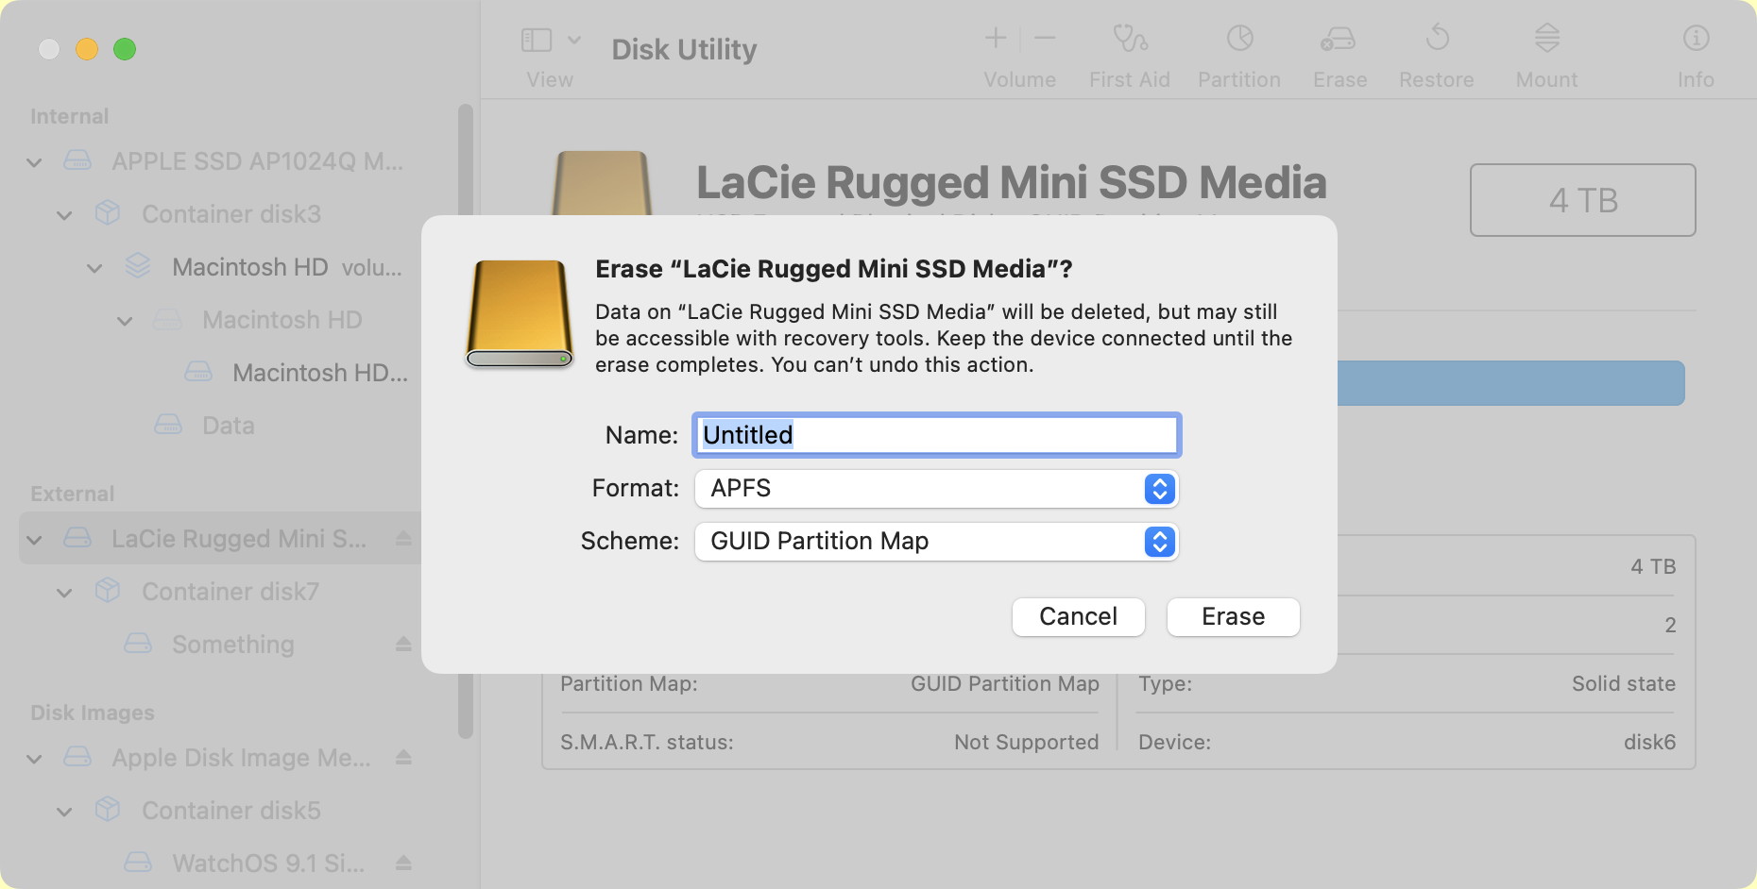Open the Partition pie chart tool
1757x889 pixels.
coord(1239,39)
